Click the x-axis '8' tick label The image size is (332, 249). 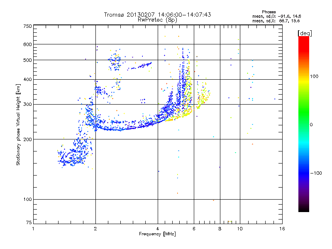point(220,229)
